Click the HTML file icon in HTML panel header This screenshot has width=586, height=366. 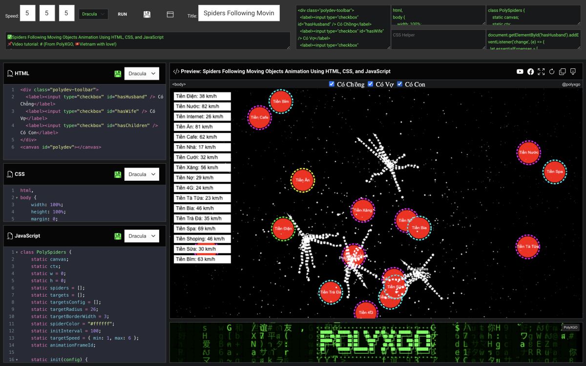tap(10, 74)
